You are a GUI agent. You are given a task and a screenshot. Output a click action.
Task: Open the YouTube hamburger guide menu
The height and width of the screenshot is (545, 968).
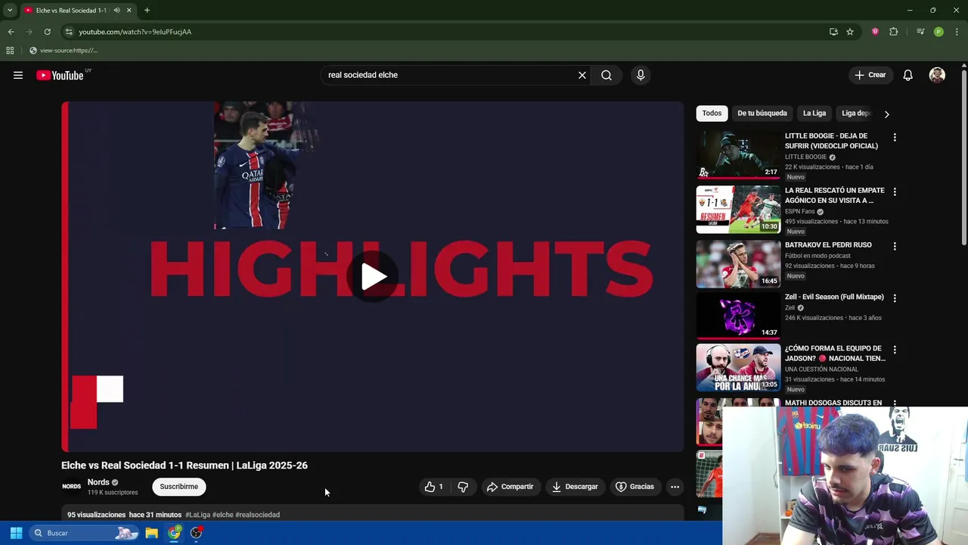click(18, 75)
